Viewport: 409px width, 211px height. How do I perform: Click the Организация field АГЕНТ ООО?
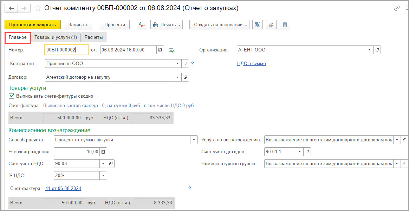pyautogui.click(x=301, y=50)
